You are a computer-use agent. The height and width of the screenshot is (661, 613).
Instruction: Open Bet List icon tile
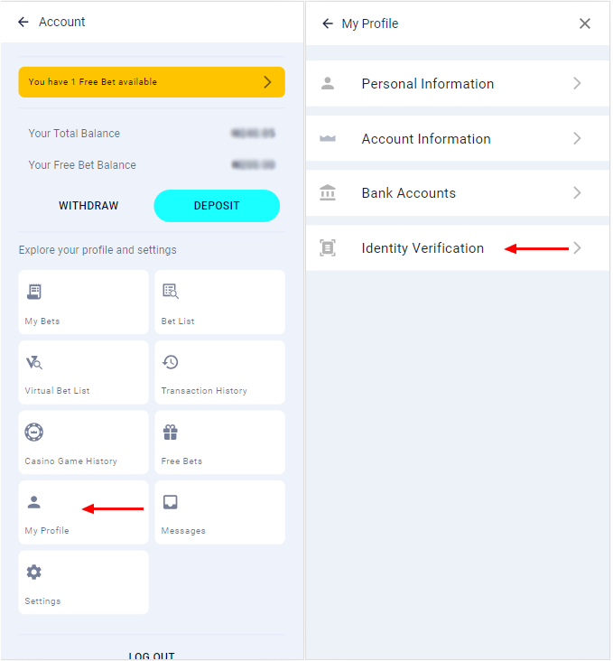[x=171, y=291]
